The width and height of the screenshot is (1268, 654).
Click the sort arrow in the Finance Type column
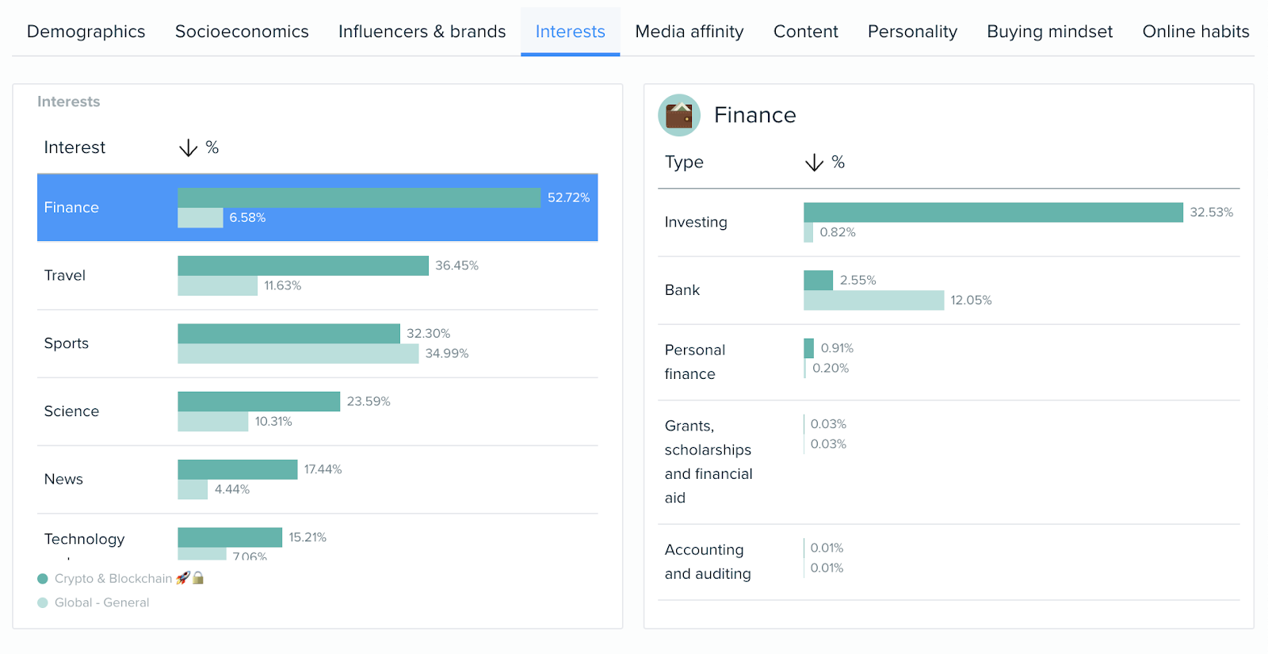pos(814,162)
